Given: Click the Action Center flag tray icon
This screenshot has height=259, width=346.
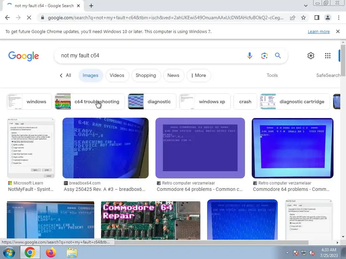Looking at the screenshot, I should pos(295,253).
